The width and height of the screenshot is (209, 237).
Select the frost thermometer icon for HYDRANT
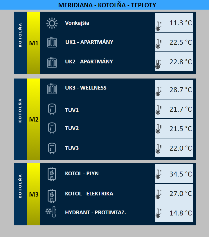pyautogui.click(x=51, y=212)
